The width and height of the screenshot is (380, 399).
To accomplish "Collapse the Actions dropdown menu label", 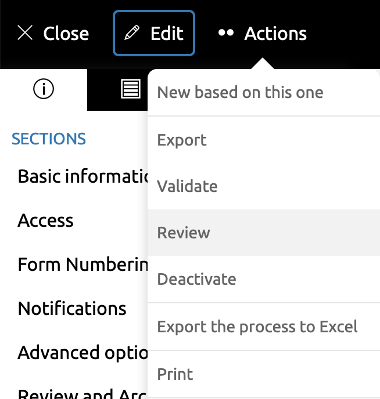I will click(x=275, y=34).
